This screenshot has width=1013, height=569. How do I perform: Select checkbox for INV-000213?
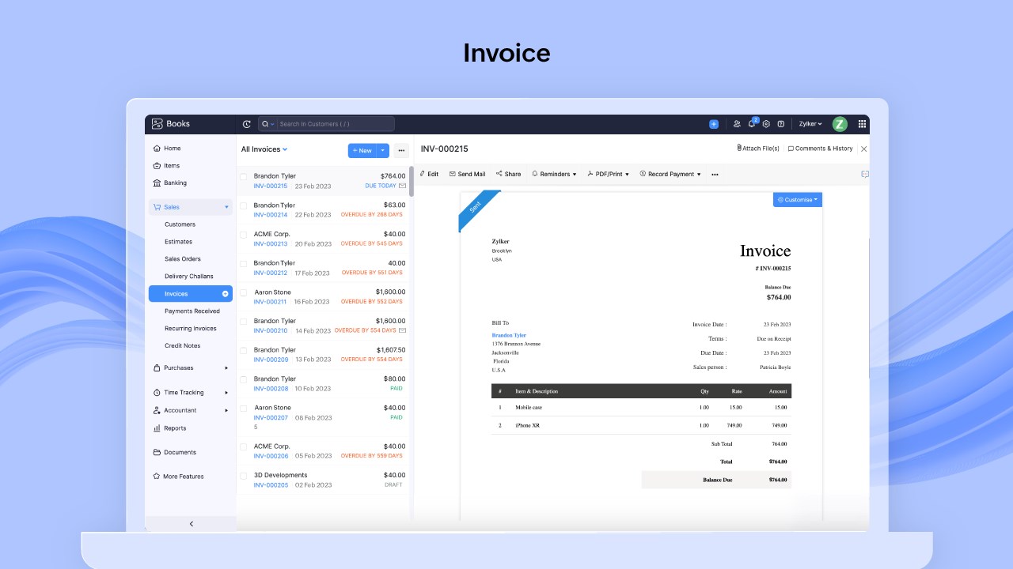pyautogui.click(x=244, y=235)
